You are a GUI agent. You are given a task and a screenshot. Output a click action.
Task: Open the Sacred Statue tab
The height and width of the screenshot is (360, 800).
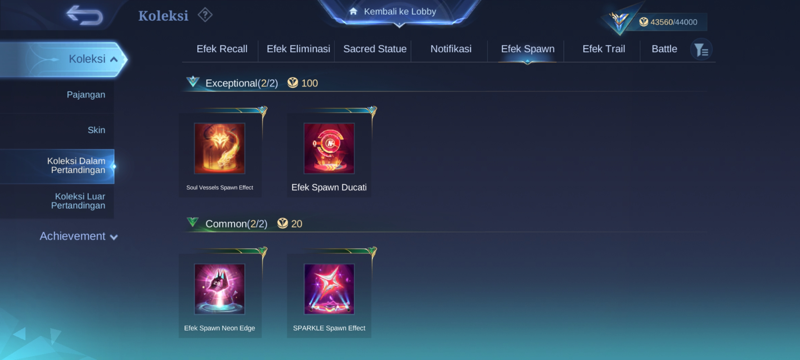[375, 49]
